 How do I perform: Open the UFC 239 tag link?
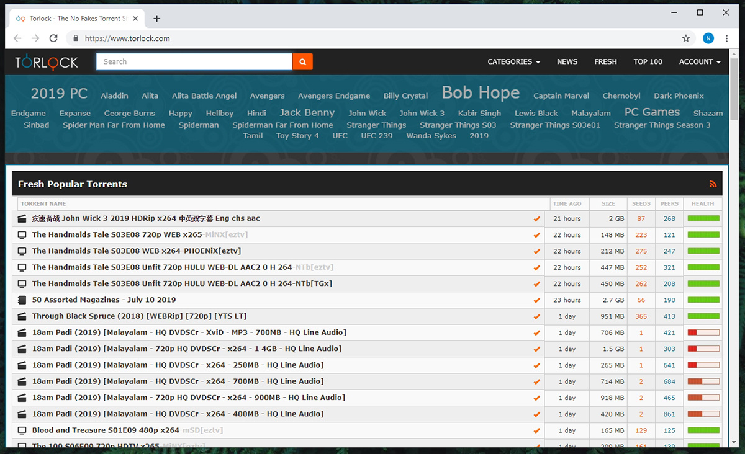pos(377,136)
